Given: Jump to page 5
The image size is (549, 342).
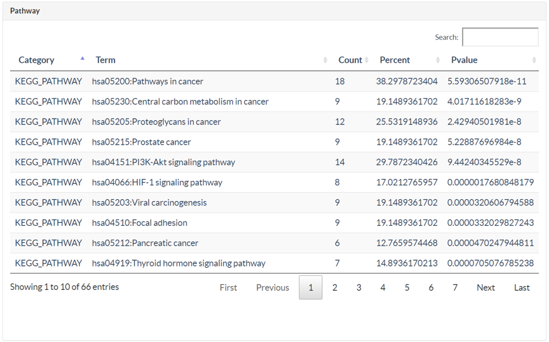Looking at the screenshot, I should coord(407,287).
